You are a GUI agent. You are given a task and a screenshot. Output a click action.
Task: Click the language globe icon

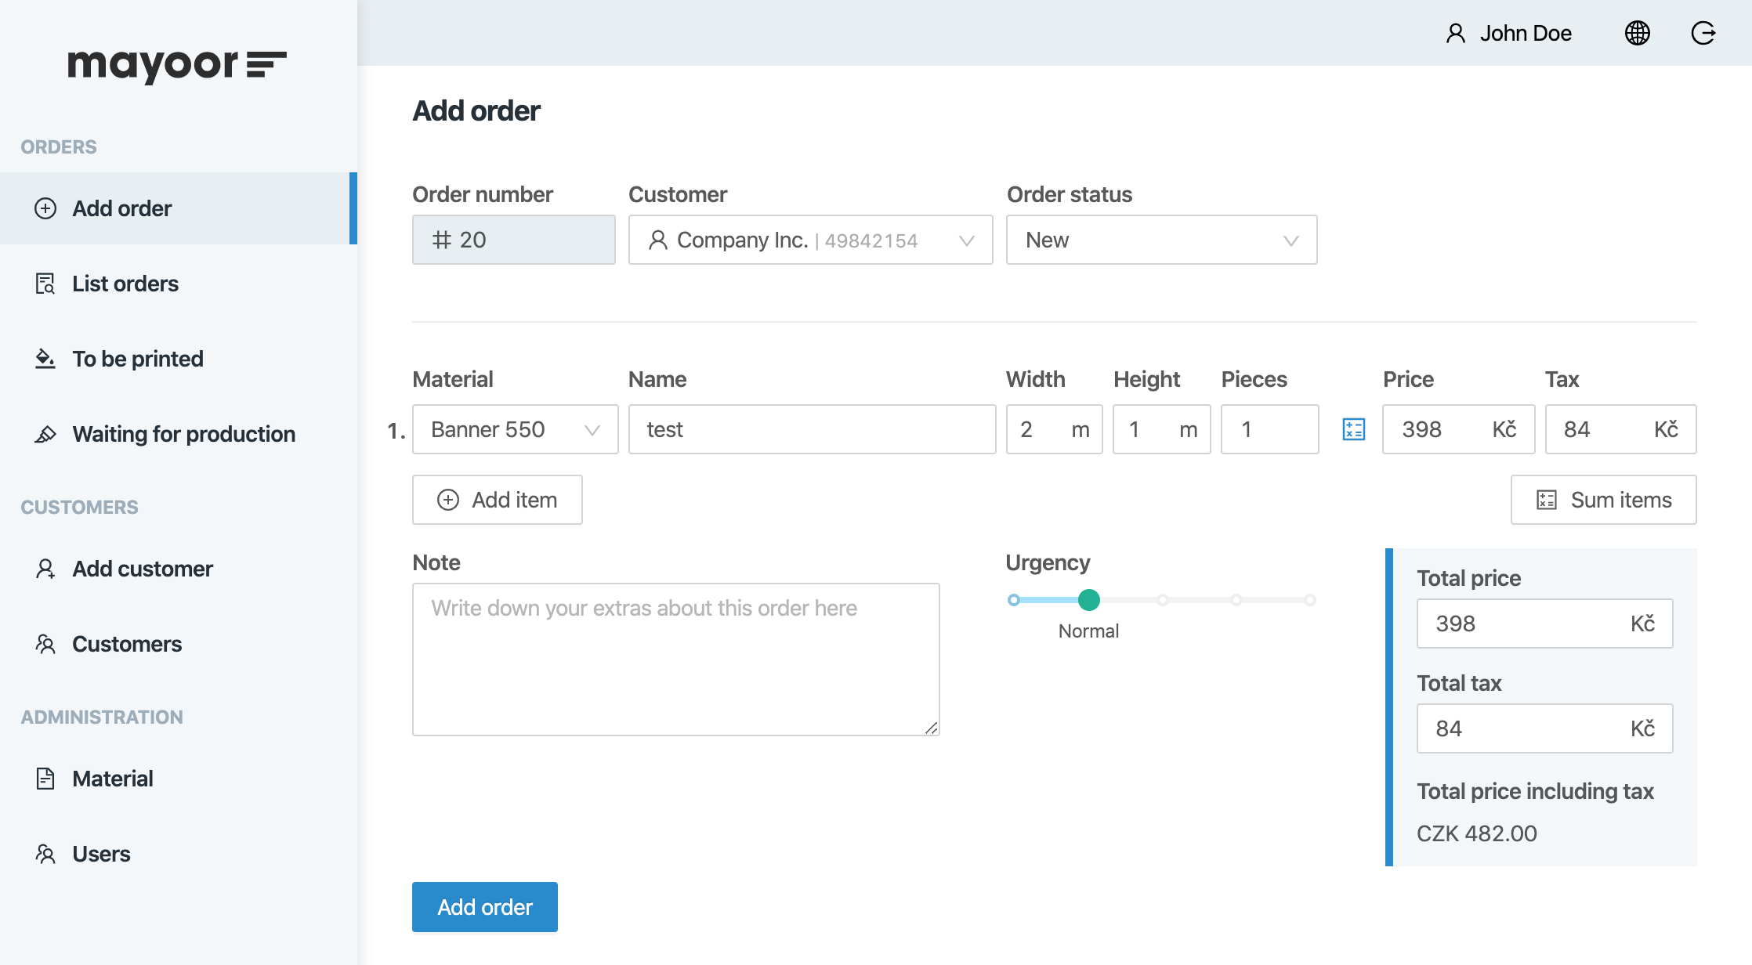point(1637,33)
